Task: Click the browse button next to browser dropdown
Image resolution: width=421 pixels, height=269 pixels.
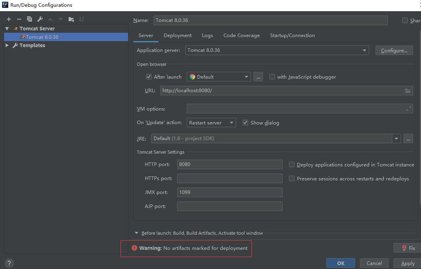Action: click(258, 77)
